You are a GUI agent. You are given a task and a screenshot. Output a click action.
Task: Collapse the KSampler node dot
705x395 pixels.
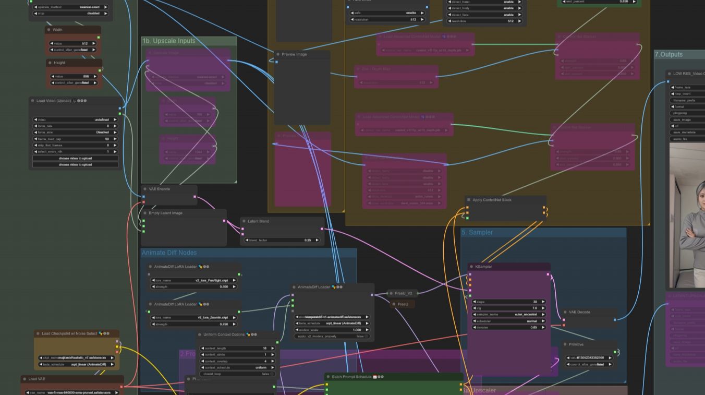[x=471, y=267]
